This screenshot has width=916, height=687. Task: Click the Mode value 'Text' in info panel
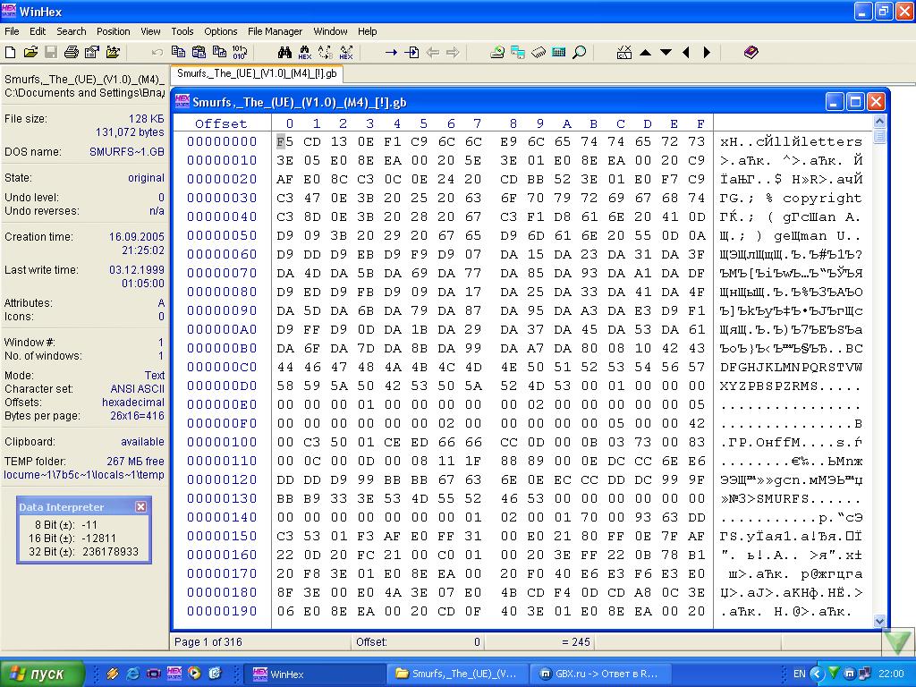coord(155,375)
